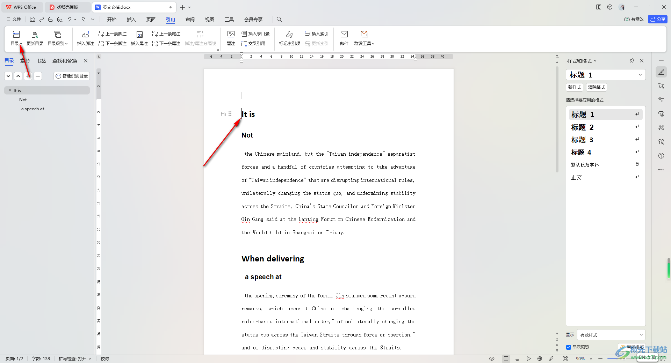Viewport: 671px width, 363px height.
Task: Select 'a speech at' in navigation outline
Action: pyautogui.click(x=33, y=109)
